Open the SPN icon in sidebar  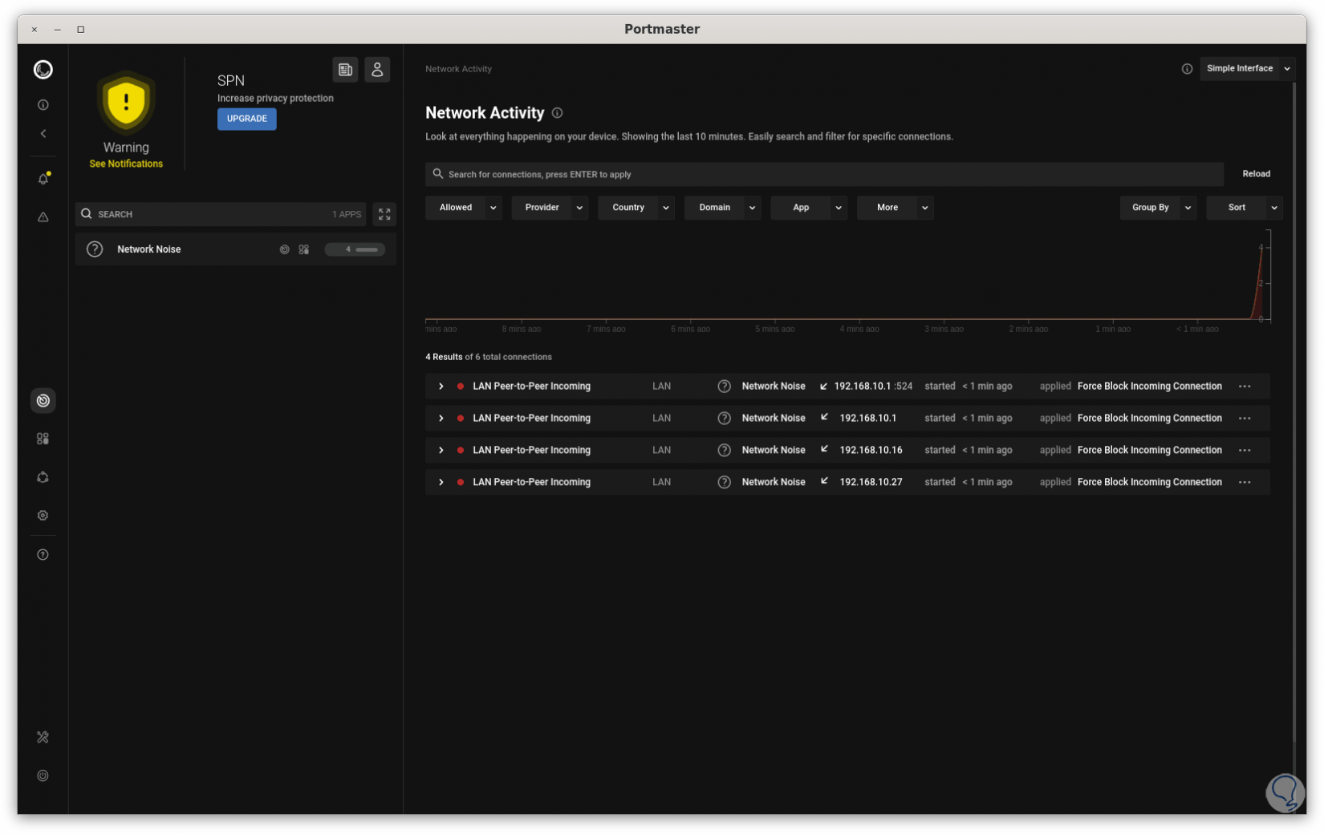(x=43, y=478)
